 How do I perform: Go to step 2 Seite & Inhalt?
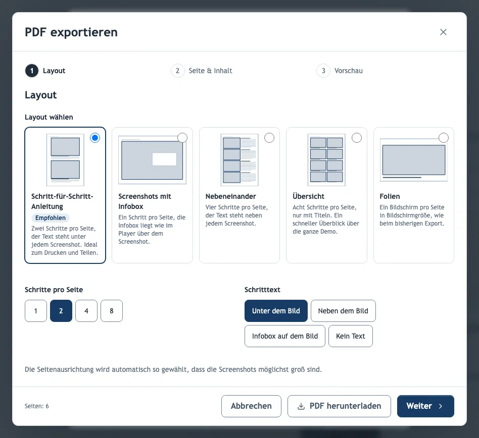pyautogui.click(x=202, y=71)
